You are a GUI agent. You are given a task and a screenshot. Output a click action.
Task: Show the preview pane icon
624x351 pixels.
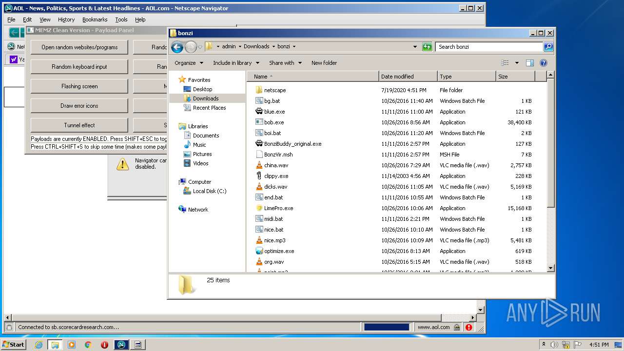530,63
